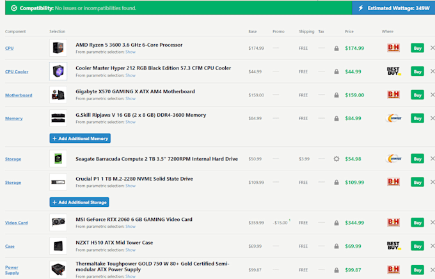Open the Motherboard component link
435x279 pixels.
coord(19,95)
